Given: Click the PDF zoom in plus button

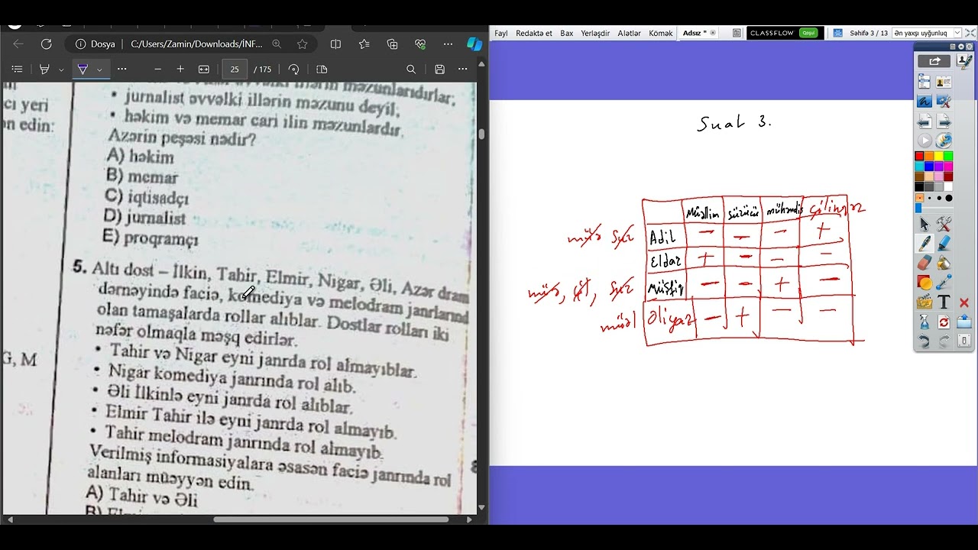Looking at the screenshot, I should coord(180,69).
